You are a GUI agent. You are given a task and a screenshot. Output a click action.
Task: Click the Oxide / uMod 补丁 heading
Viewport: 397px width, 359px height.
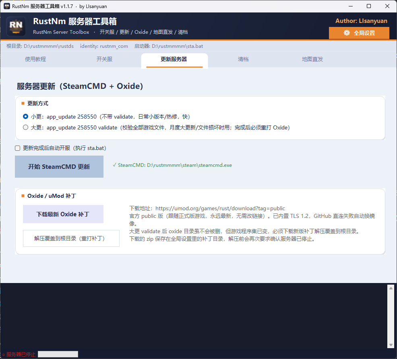(52, 196)
